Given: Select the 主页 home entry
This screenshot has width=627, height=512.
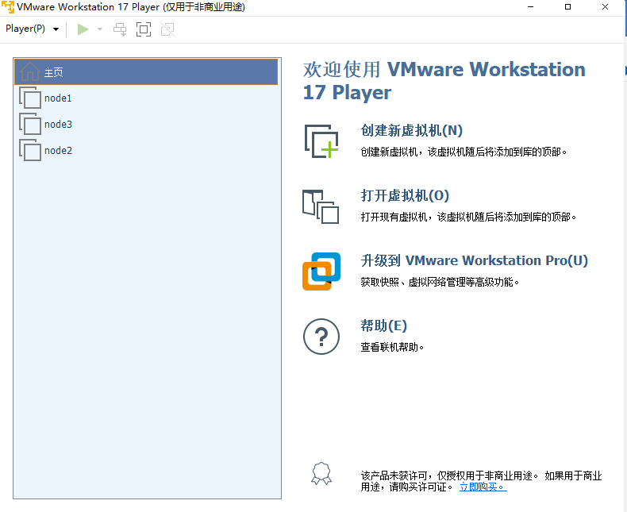Looking at the screenshot, I should [146, 72].
